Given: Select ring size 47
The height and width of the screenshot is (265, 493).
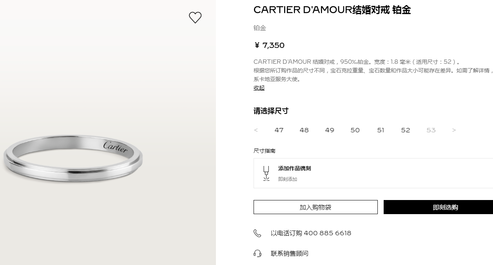Looking at the screenshot, I should pos(279,130).
